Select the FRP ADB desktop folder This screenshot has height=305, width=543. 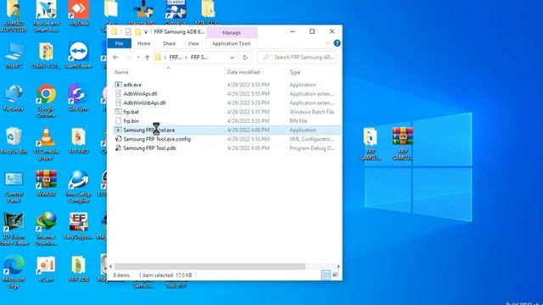(79, 269)
